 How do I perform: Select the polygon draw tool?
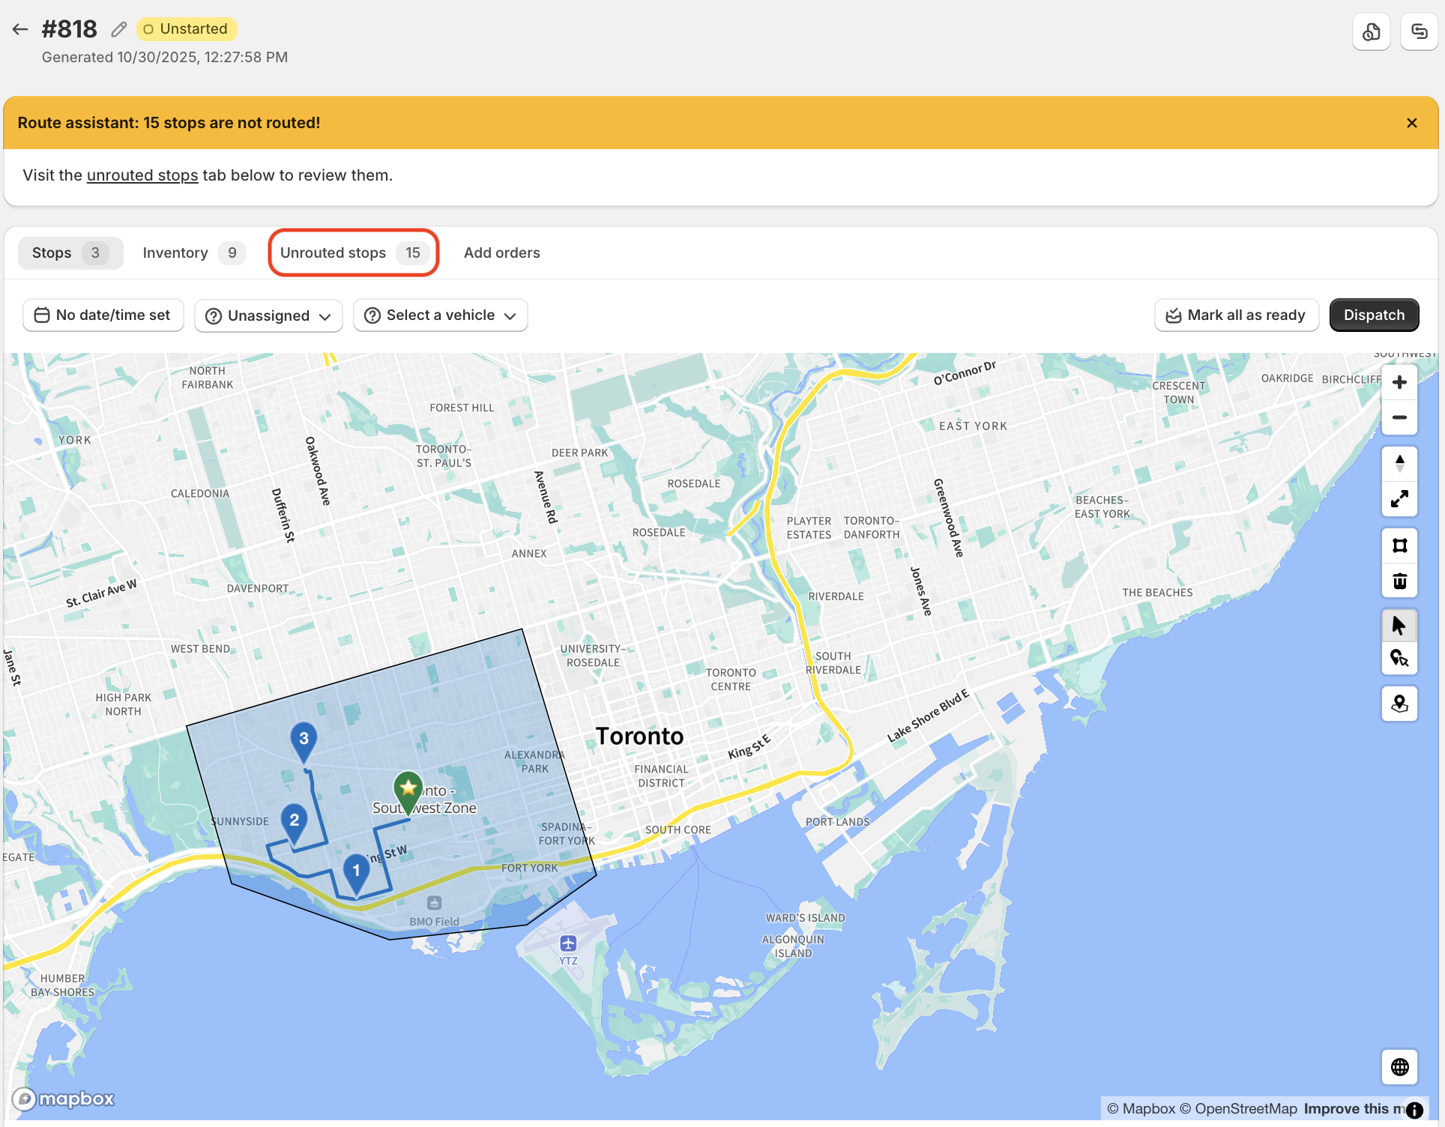tap(1399, 546)
